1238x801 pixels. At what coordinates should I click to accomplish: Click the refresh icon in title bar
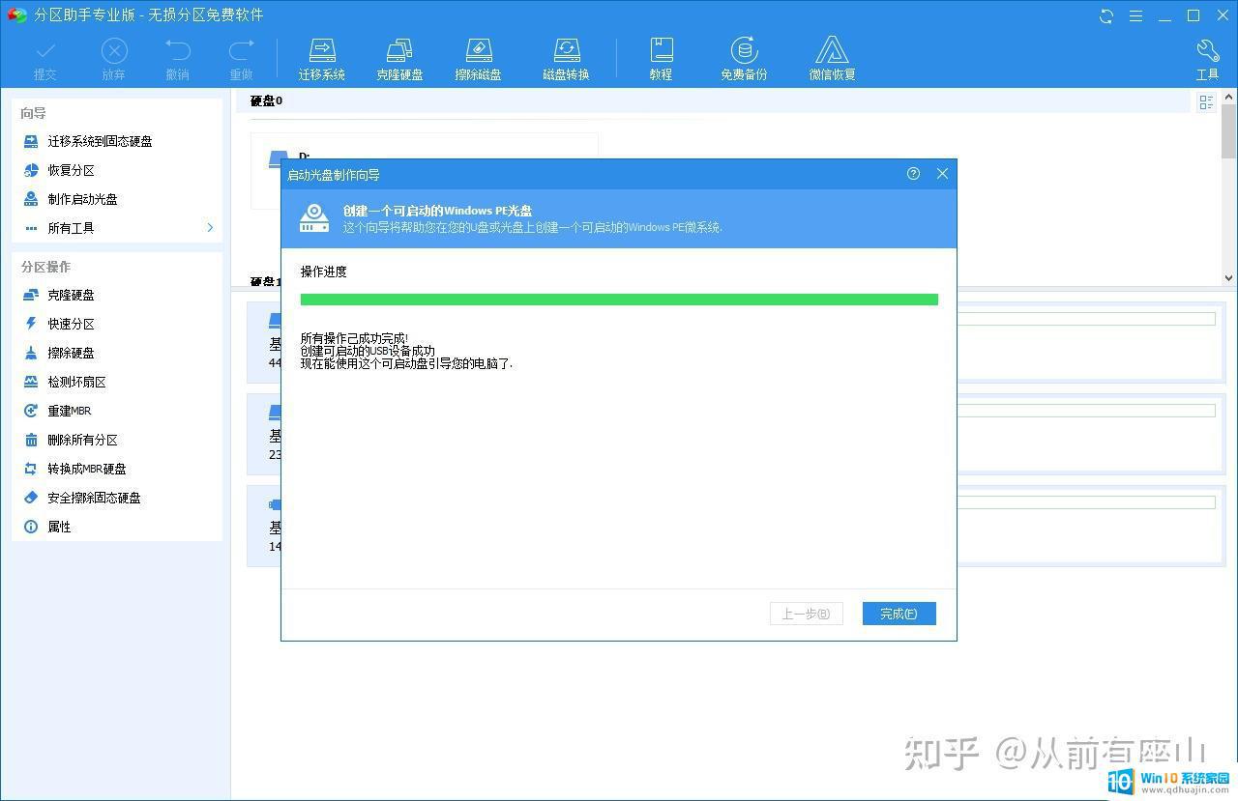(1106, 15)
